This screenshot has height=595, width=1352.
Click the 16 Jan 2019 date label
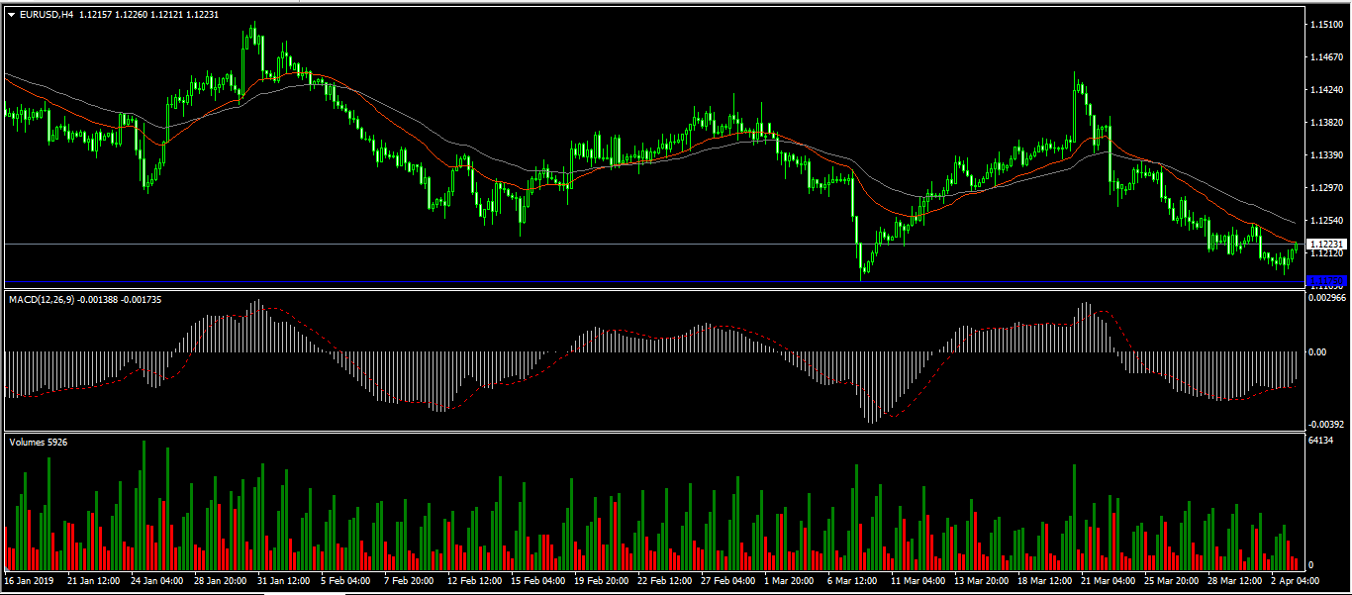tap(29, 581)
